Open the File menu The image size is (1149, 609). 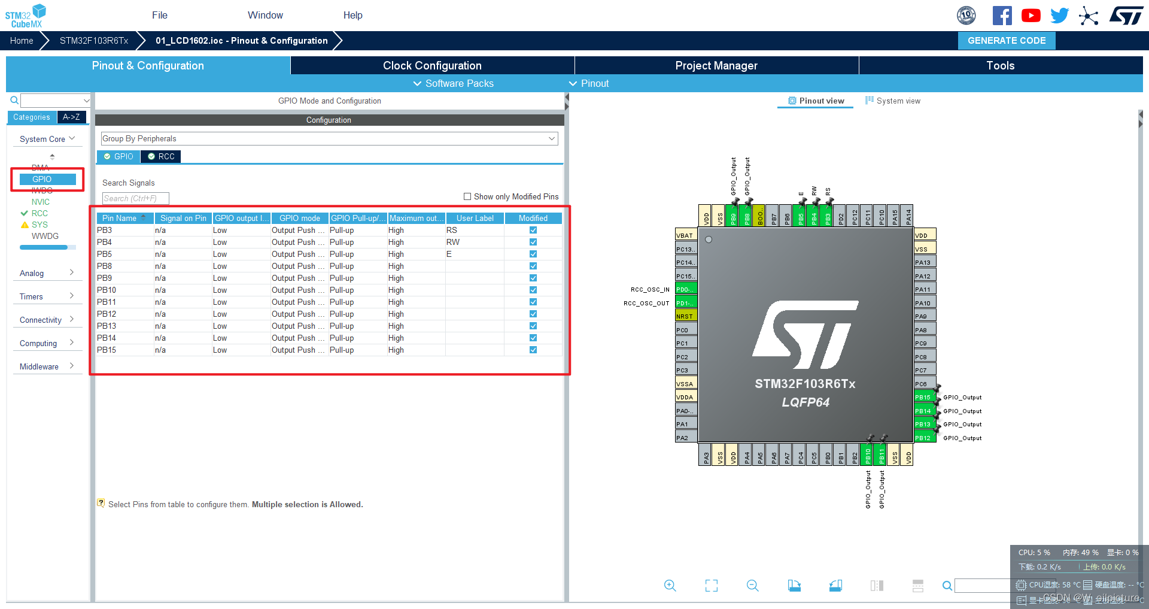point(160,15)
